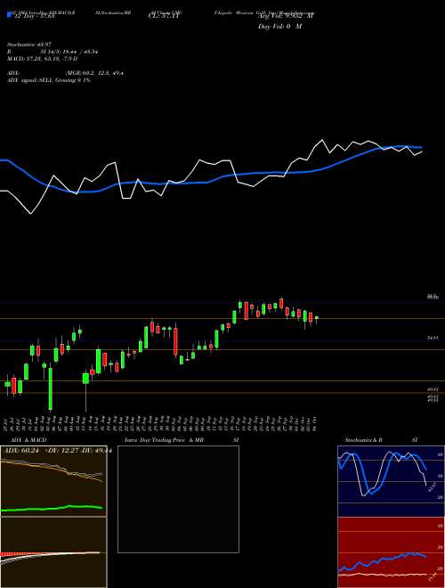The image size is (445, 588).
Task: Select the 'ADX: 60.24 +DY: 12.27' readout
Action: pyautogui.click(x=42, y=451)
